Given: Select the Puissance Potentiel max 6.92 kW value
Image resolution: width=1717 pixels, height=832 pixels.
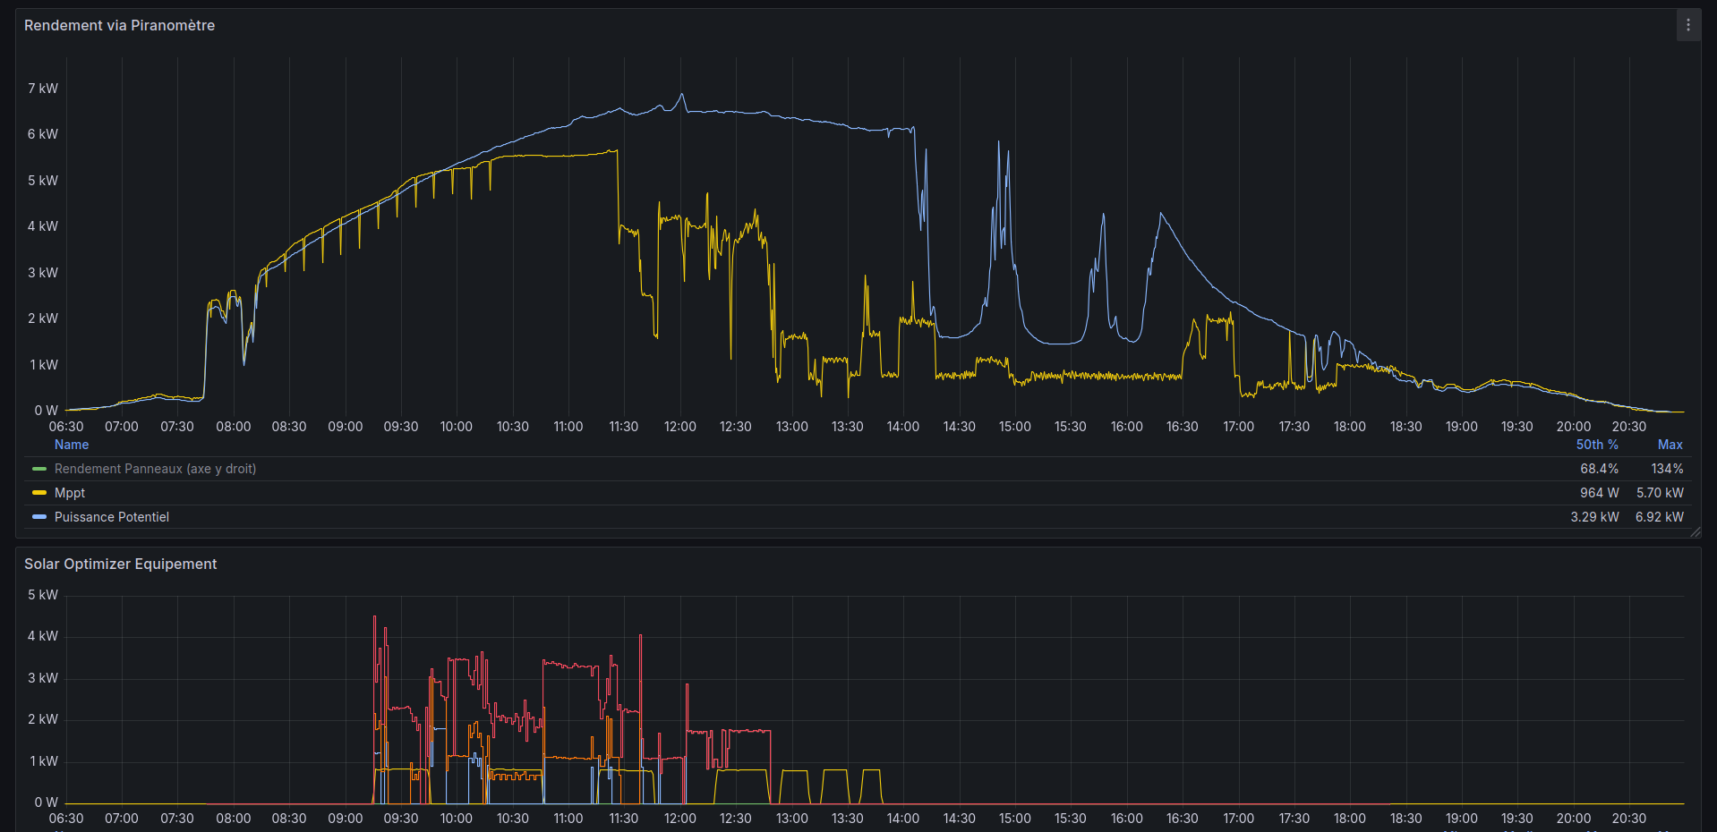Looking at the screenshot, I should pyautogui.click(x=1659, y=517).
